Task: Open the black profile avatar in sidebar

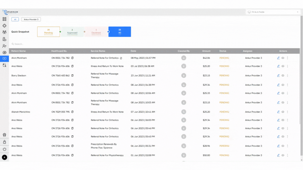Action: click(x=4, y=157)
